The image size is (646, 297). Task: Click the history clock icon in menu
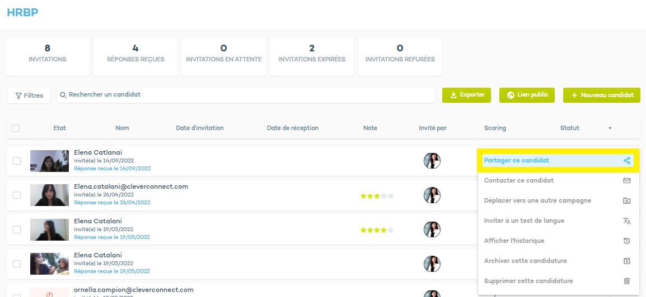[x=626, y=241]
